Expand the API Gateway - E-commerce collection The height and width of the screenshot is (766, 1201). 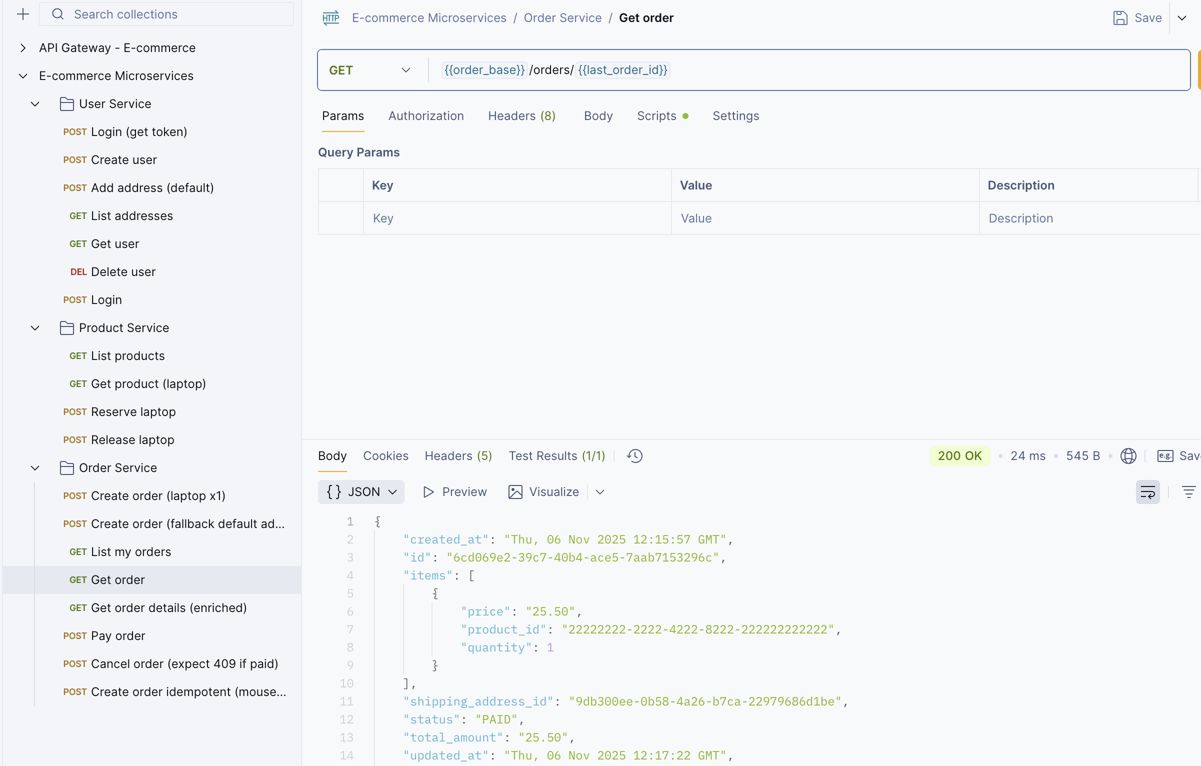click(x=22, y=47)
